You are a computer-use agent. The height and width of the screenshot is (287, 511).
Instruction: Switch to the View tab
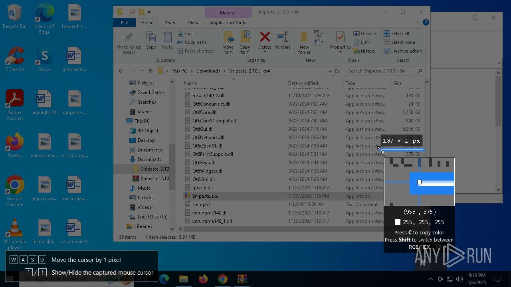click(193, 23)
